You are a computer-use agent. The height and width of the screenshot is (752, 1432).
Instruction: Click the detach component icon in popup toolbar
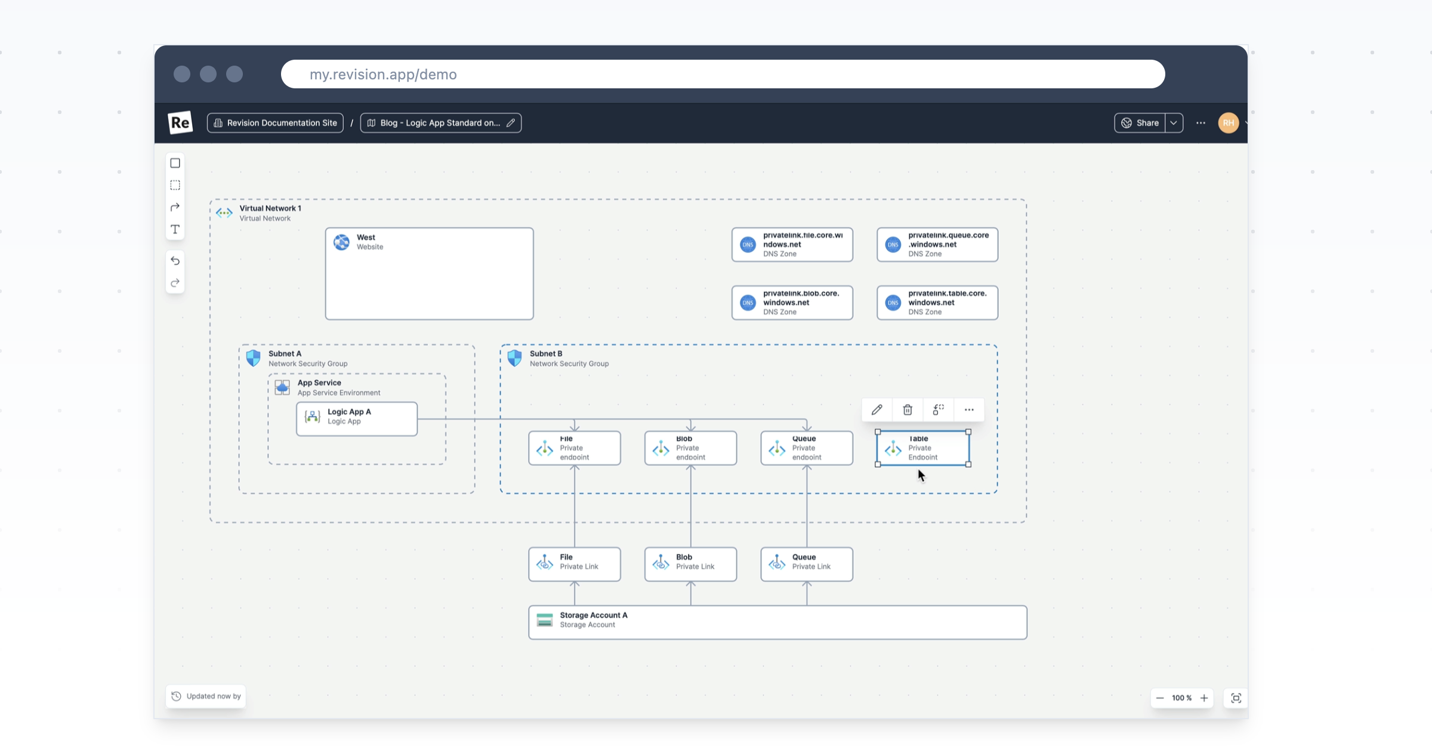pyautogui.click(x=938, y=409)
